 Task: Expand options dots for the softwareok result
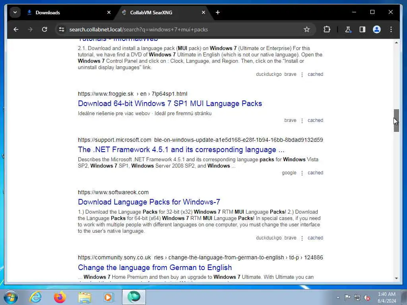[x=302, y=238]
